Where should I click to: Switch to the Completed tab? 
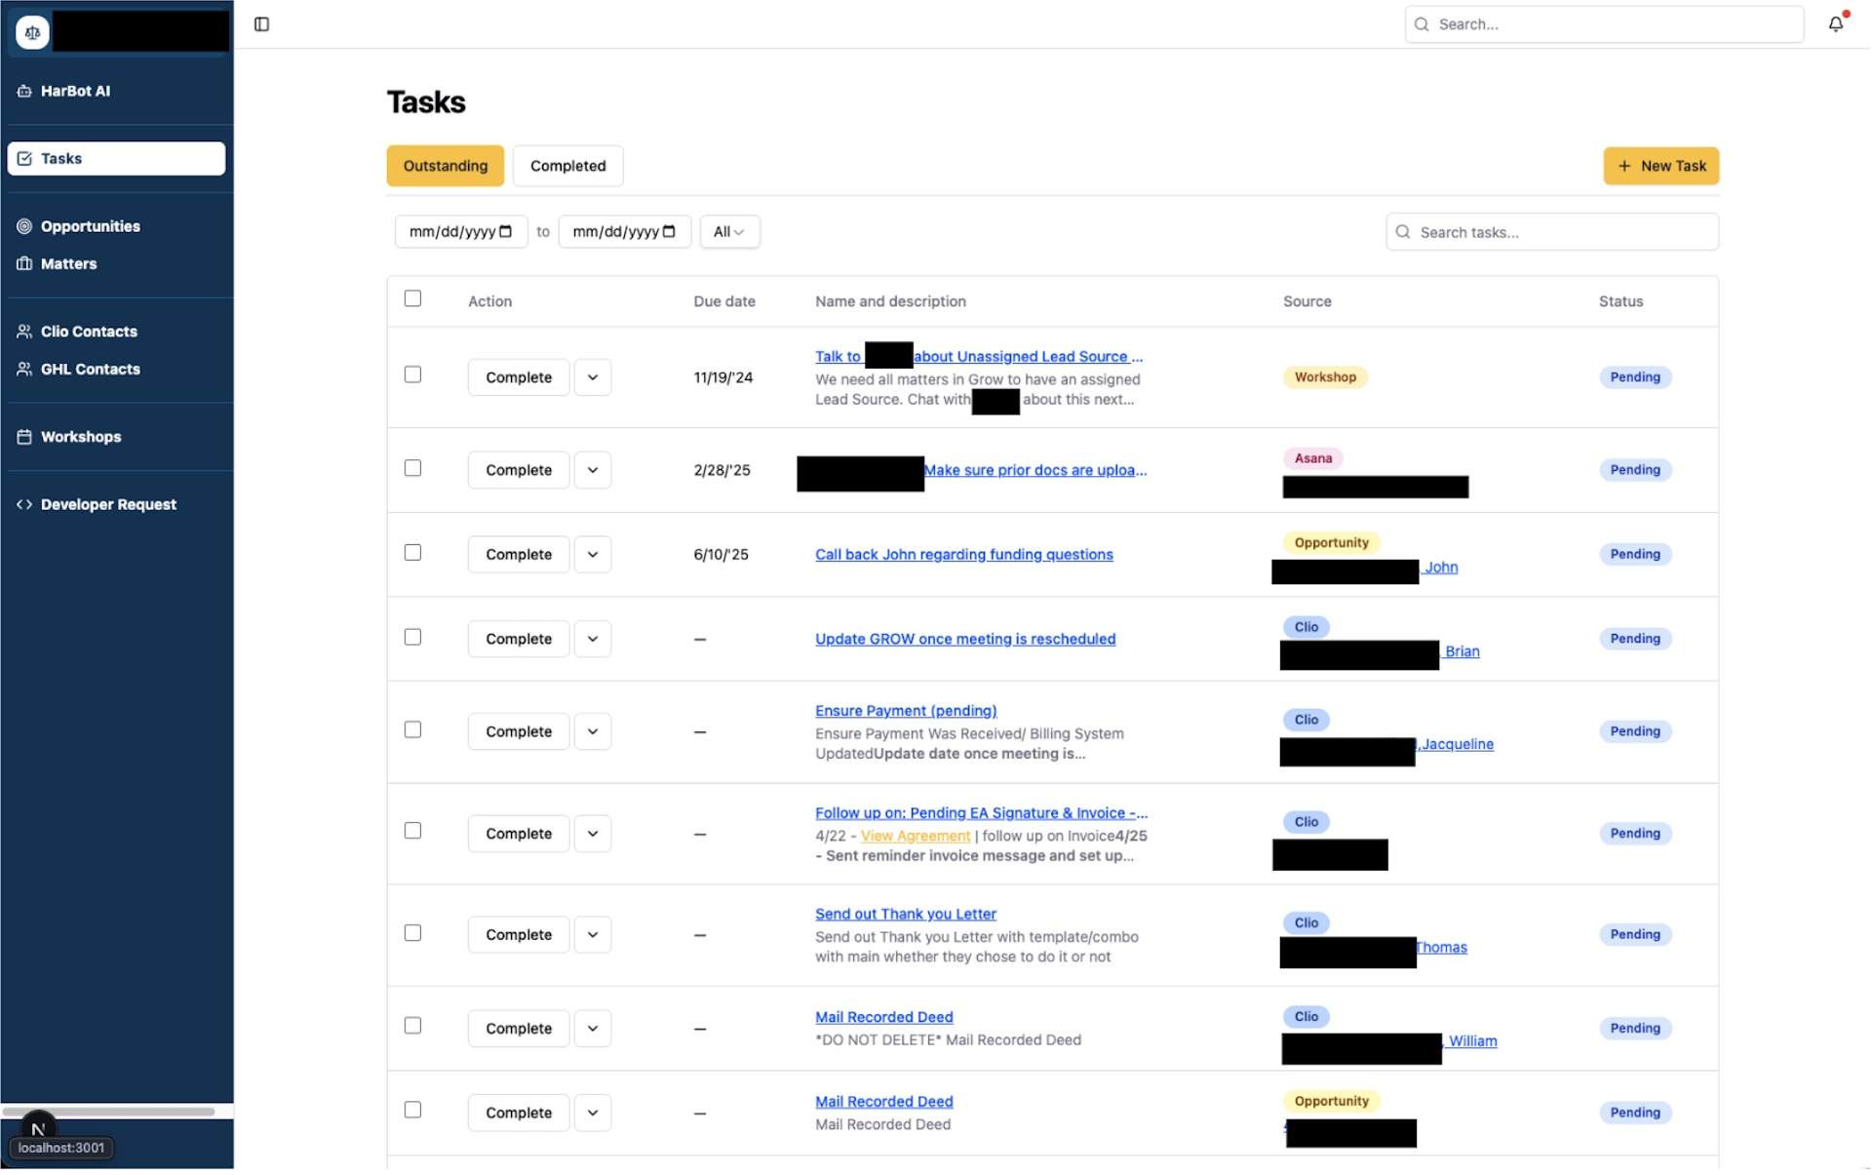pyautogui.click(x=567, y=166)
